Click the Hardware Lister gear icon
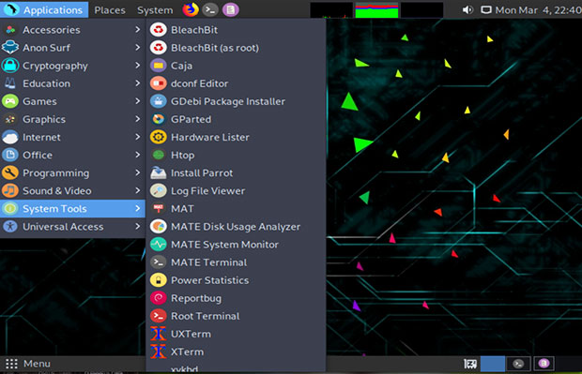The image size is (582, 374). [158, 137]
